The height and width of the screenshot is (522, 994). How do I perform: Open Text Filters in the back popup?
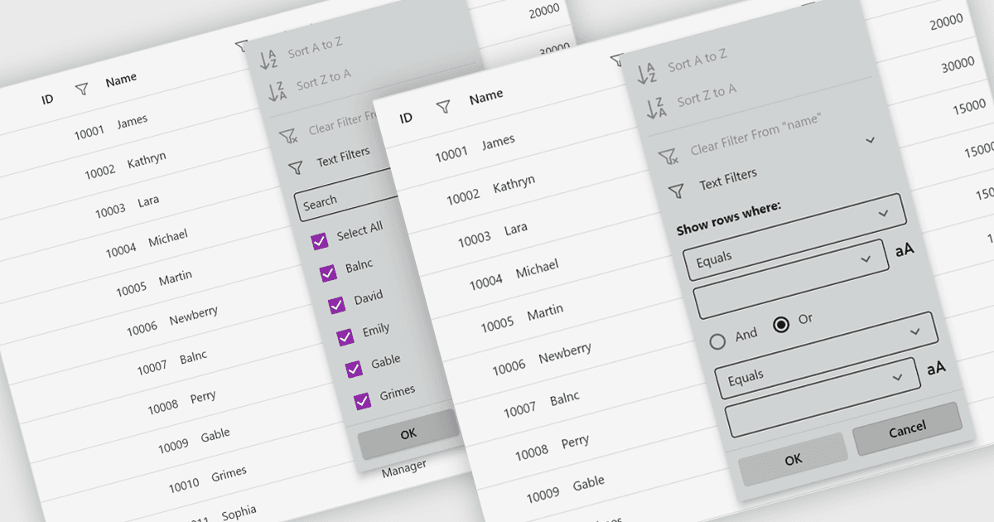pyautogui.click(x=343, y=157)
